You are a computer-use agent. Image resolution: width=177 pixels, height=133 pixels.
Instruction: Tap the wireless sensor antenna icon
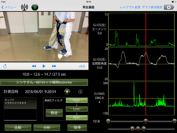25,7
